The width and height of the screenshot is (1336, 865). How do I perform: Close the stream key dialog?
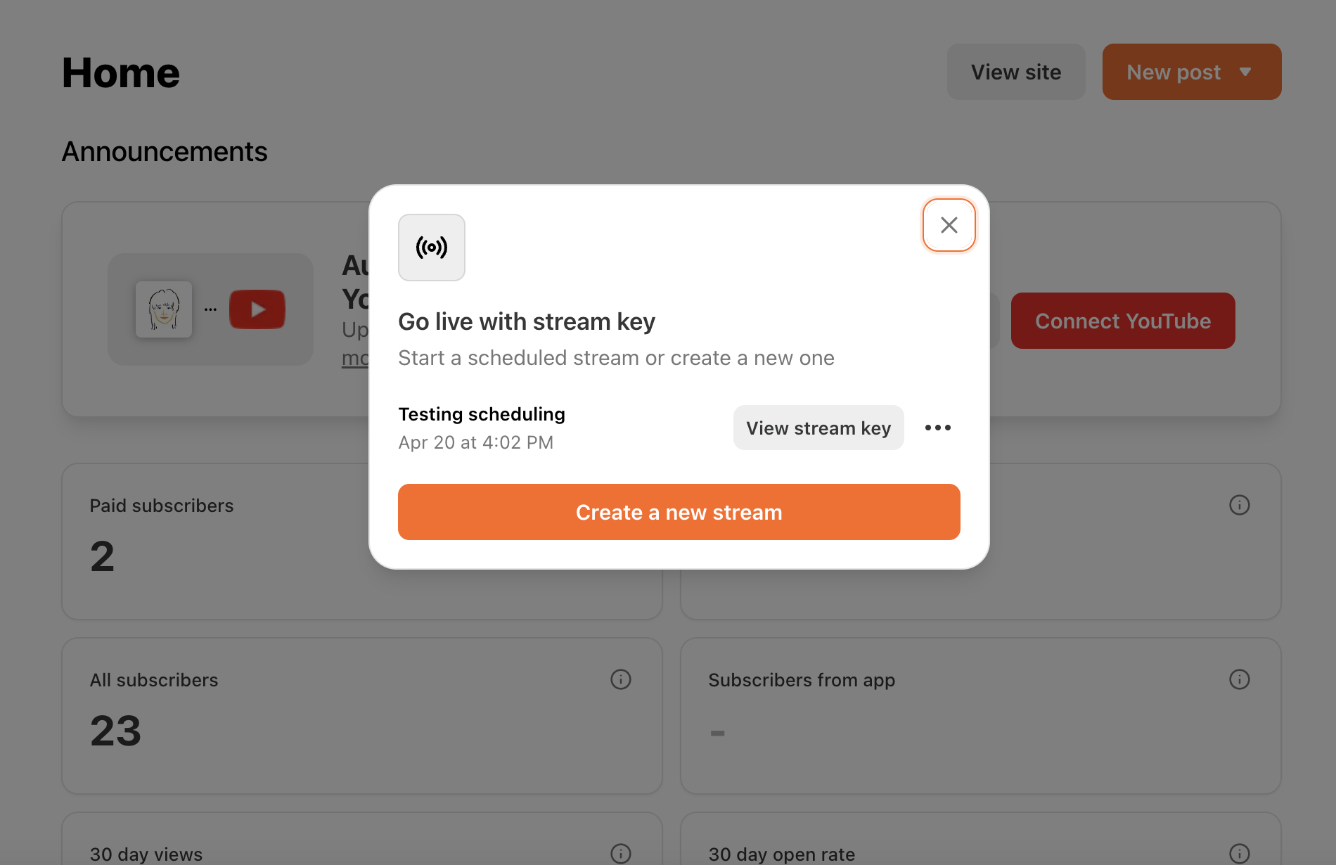pyautogui.click(x=949, y=225)
